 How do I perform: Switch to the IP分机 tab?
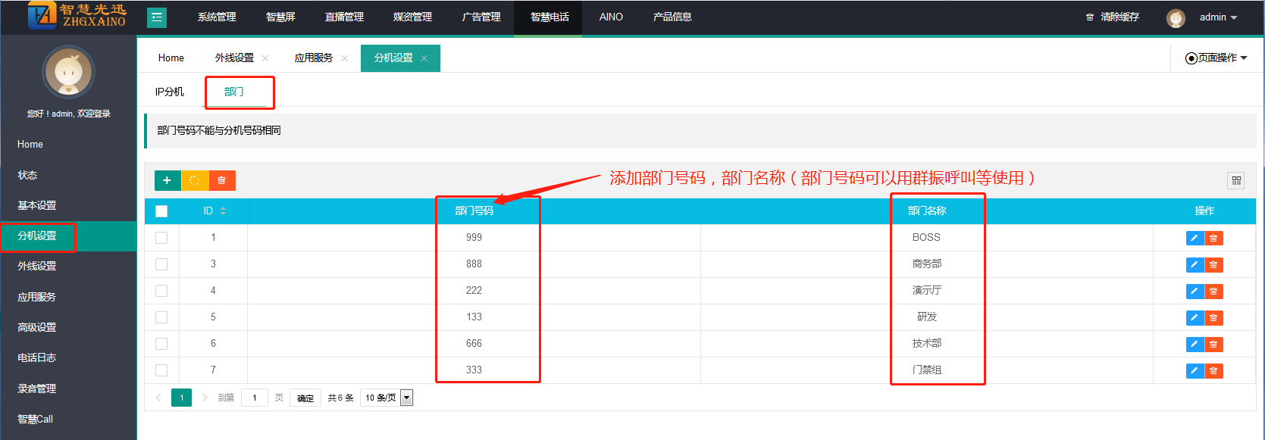pyautogui.click(x=170, y=92)
